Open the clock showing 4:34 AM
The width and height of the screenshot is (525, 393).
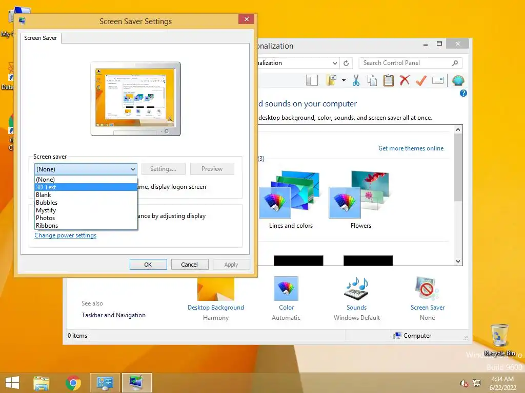point(502,383)
